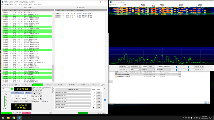Open the Decode menu
Viewport: 214px width, 120px height.
pyautogui.click(x=25, y=5)
